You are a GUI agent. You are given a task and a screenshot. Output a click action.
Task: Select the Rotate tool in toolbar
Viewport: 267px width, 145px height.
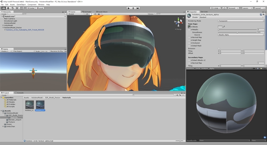click(x=13, y=8)
